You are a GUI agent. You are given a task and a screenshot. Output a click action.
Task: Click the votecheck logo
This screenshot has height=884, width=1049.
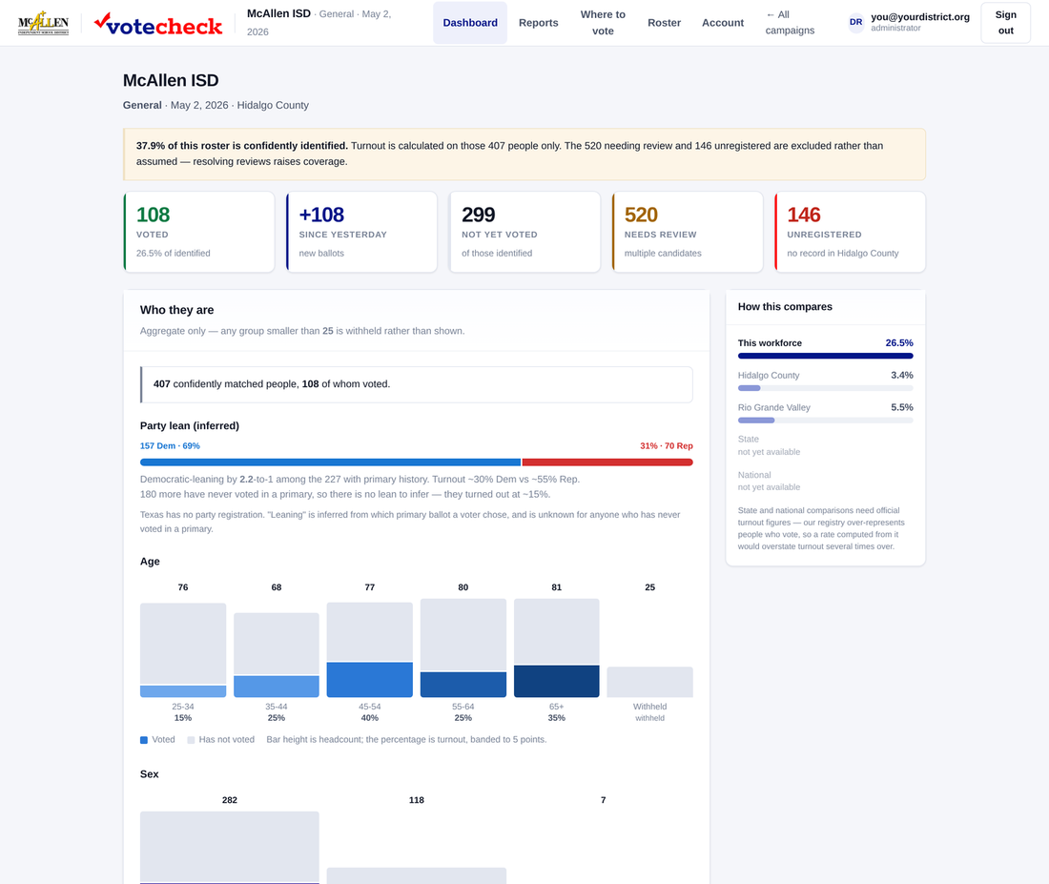click(x=158, y=24)
